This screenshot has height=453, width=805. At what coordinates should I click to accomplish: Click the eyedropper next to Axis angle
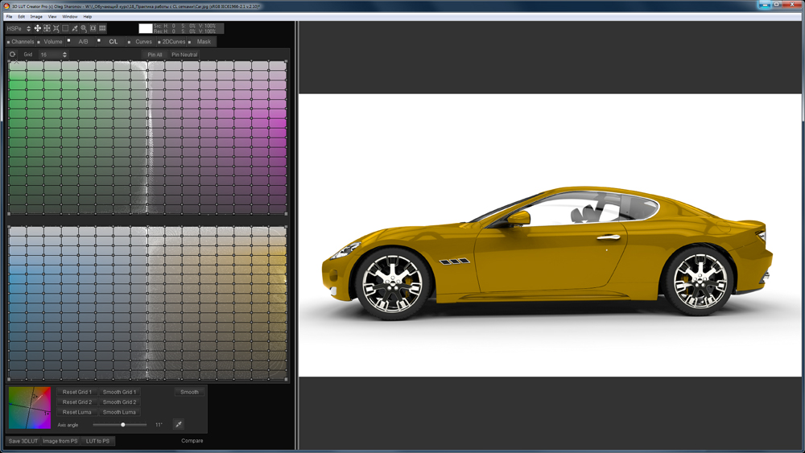[178, 424]
